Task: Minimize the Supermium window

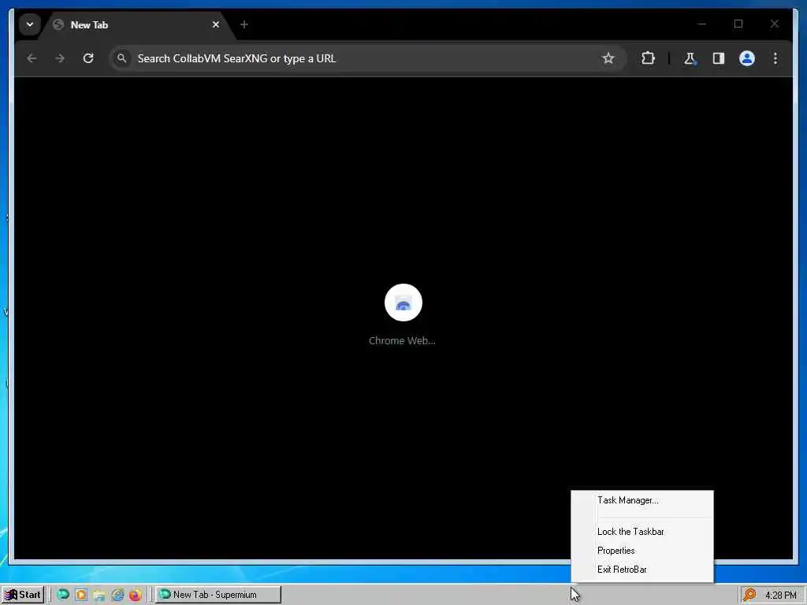Action: [702, 24]
